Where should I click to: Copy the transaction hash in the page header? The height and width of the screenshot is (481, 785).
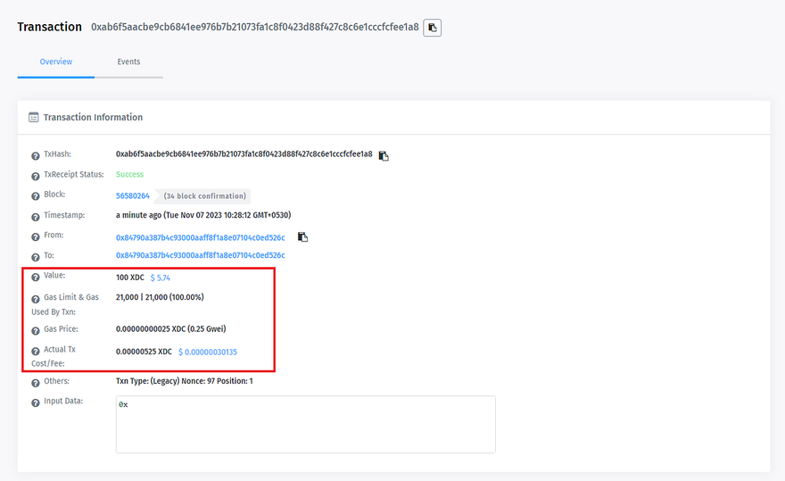[x=432, y=28]
